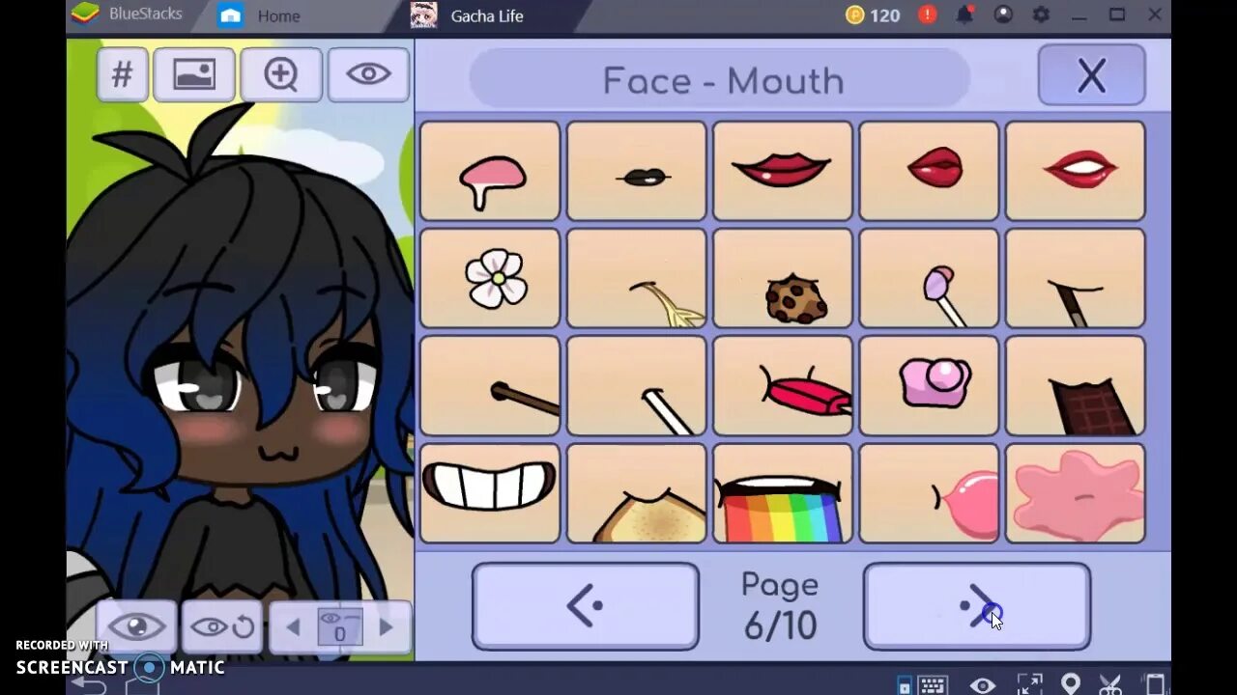
Task: Open the 120 coins balance
Action: click(873, 15)
